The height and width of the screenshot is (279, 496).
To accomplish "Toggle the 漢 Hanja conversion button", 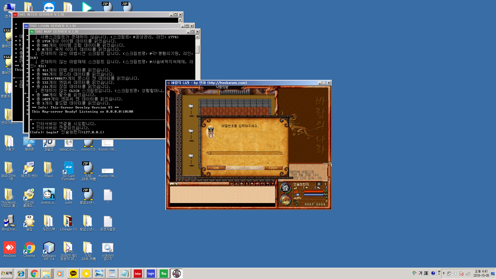I will pos(426,273).
